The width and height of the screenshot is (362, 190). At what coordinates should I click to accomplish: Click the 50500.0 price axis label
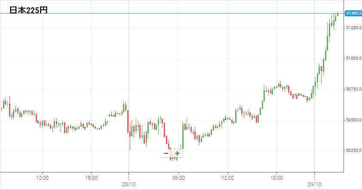353,120
